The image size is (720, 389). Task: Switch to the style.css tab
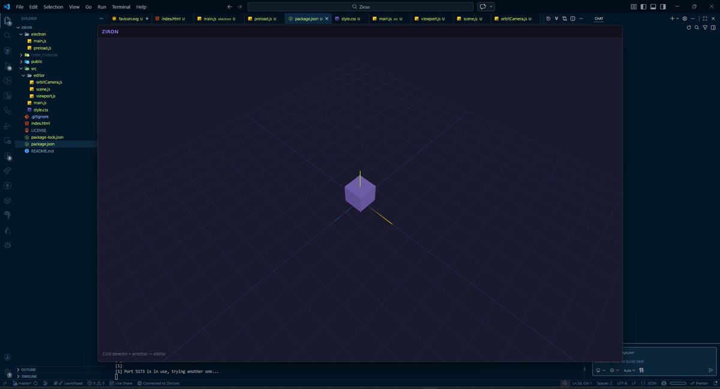[350, 19]
